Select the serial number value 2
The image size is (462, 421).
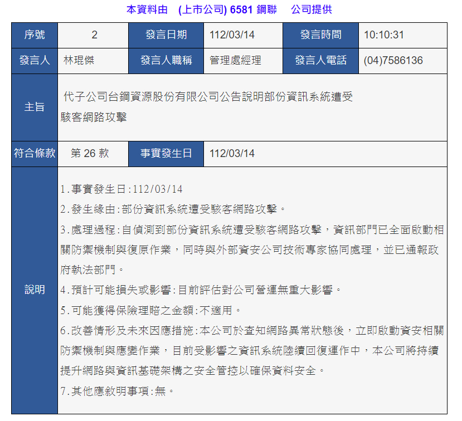(x=94, y=35)
